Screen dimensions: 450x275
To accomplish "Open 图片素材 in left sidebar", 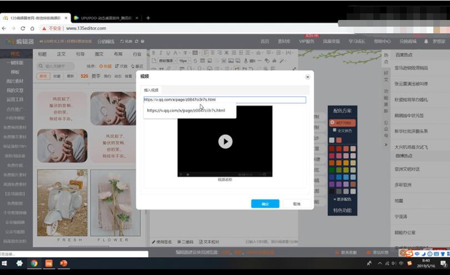I will (15, 81).
